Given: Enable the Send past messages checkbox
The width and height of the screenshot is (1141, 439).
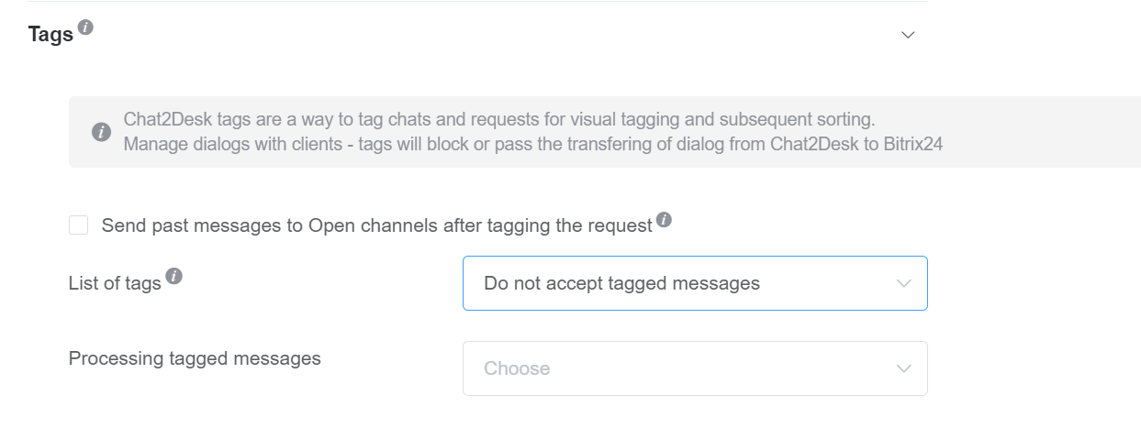Looking at the screenshot, I should [x=79, y=225].
